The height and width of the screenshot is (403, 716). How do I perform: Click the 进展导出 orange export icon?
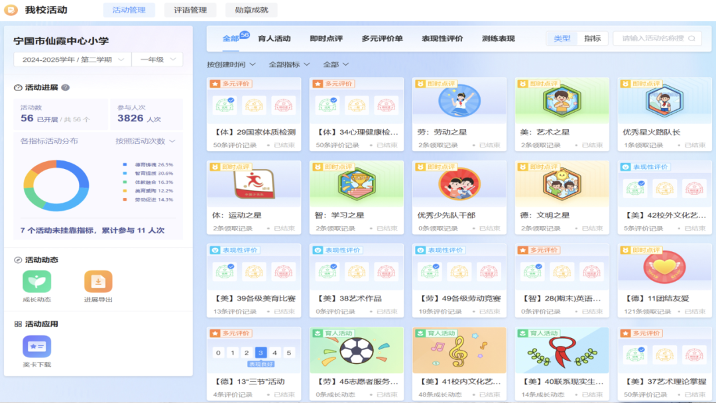pos(98,282)
